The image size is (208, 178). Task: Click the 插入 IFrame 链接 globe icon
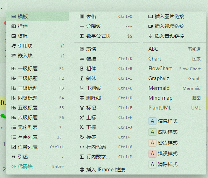click(82, 170)
